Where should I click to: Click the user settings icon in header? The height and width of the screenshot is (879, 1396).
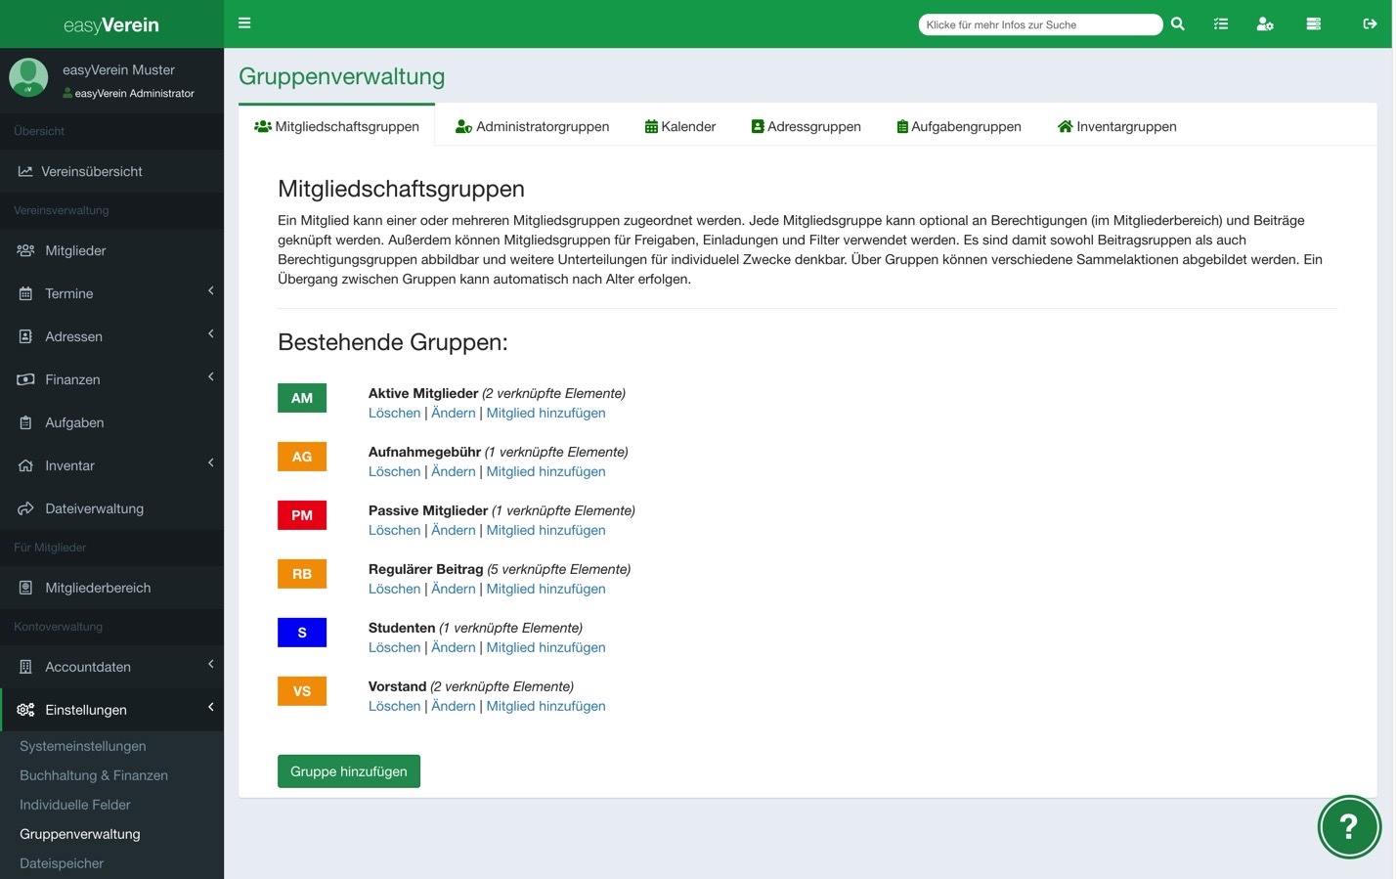[x=1265, y=24]
